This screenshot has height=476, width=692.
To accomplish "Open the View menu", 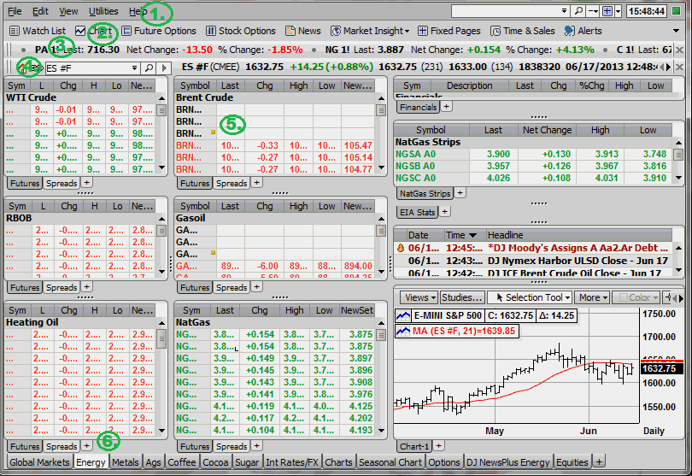I will (68, 11).
